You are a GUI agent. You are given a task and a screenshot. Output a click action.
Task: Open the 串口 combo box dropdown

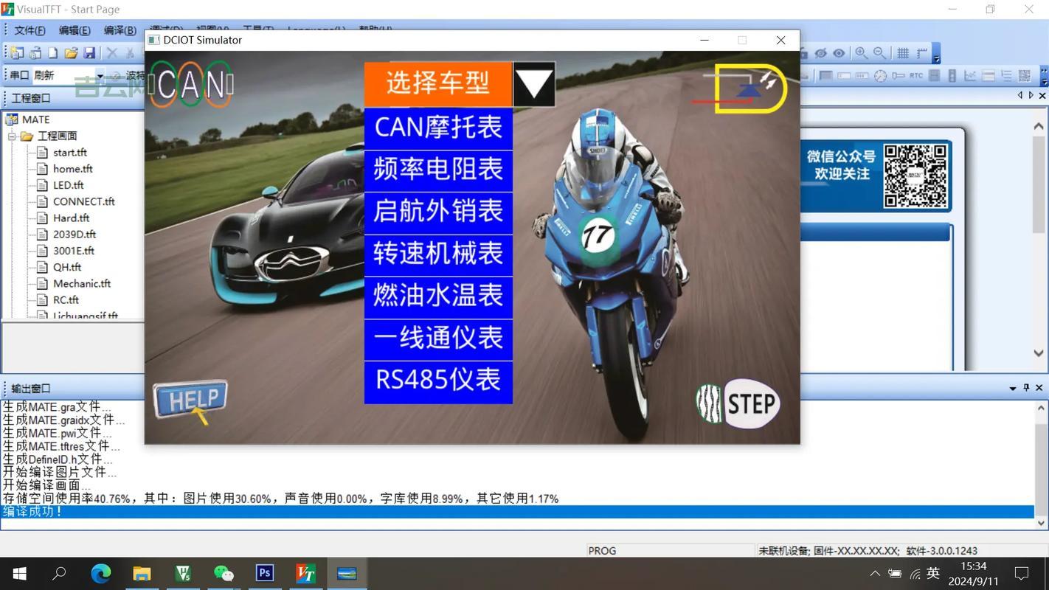tap(100, 75)
